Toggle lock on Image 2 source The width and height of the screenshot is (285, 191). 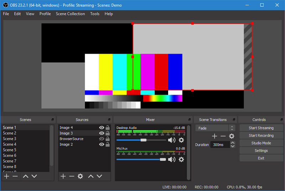107,144
